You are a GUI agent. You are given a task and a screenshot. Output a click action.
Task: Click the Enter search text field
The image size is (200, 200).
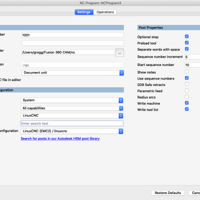coord(72,123)
